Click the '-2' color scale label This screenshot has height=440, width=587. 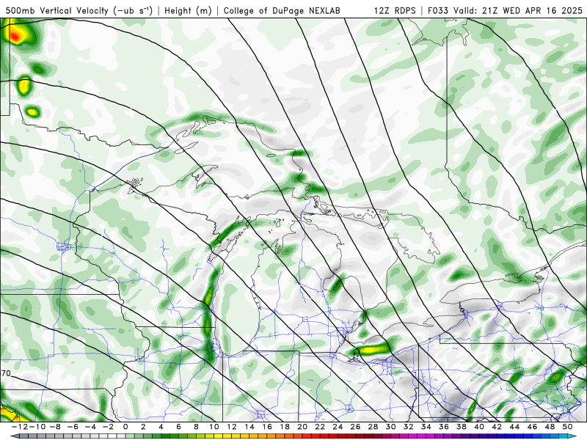[108, 427]
